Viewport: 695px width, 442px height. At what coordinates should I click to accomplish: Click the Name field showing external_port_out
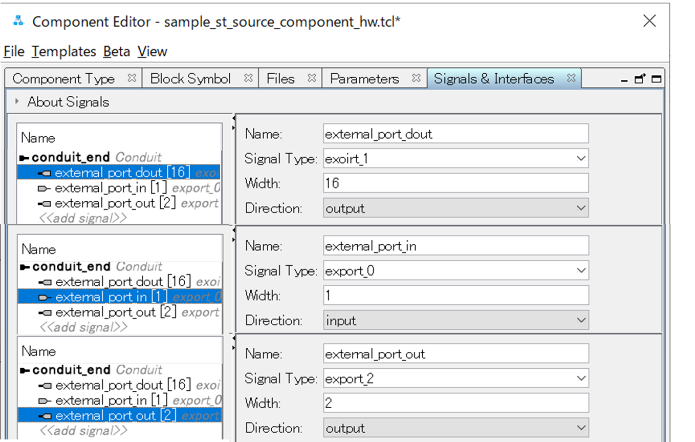click(x=455, y=353)
